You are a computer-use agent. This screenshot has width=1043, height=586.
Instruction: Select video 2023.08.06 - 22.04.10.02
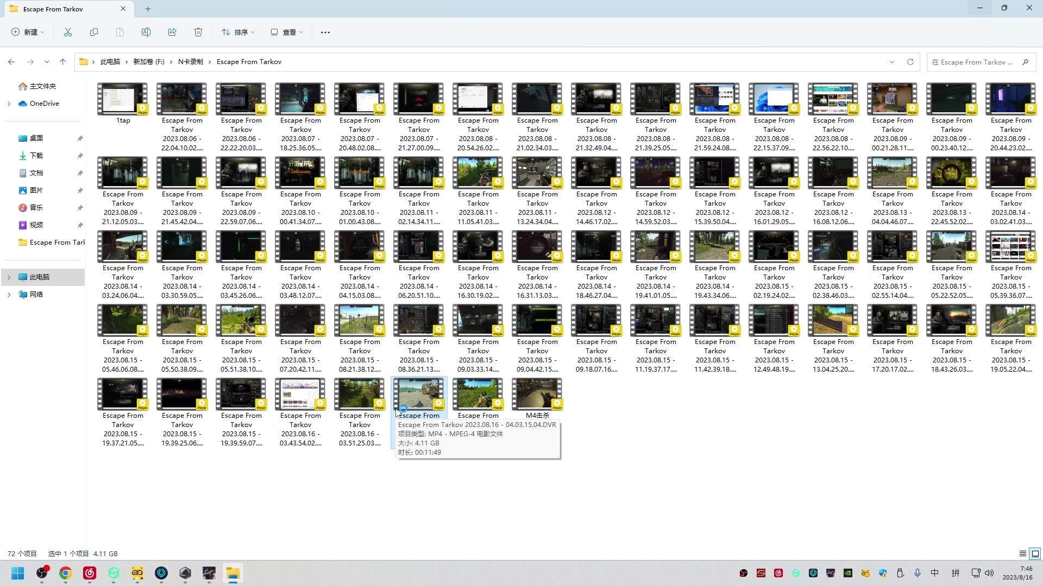182,117
